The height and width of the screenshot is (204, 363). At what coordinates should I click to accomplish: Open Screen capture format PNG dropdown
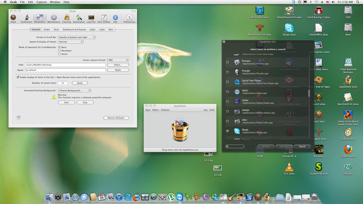point(118,60)
